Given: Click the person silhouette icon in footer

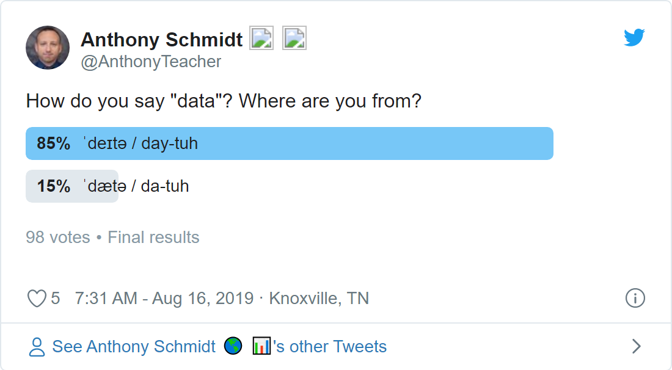Looking at the screenshot, I should coord(37,347).
